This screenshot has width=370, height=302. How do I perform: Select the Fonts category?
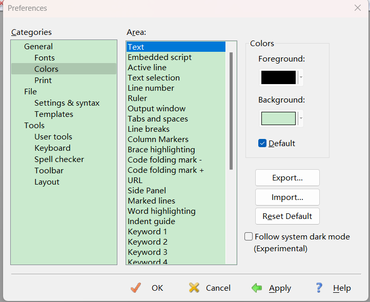pyautogui.click(x=45, y=58)
